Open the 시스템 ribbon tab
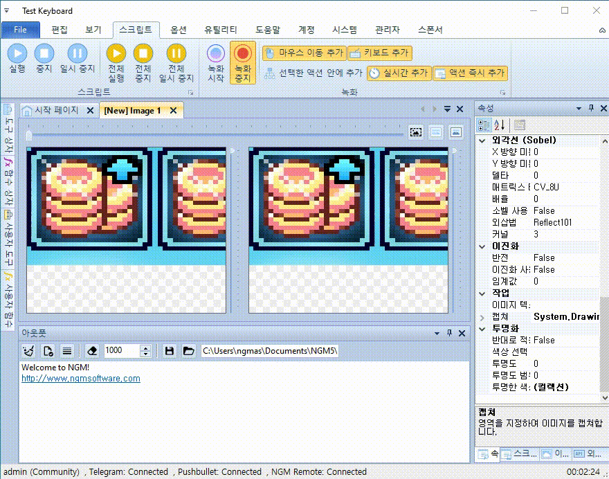 coord(345,30)
